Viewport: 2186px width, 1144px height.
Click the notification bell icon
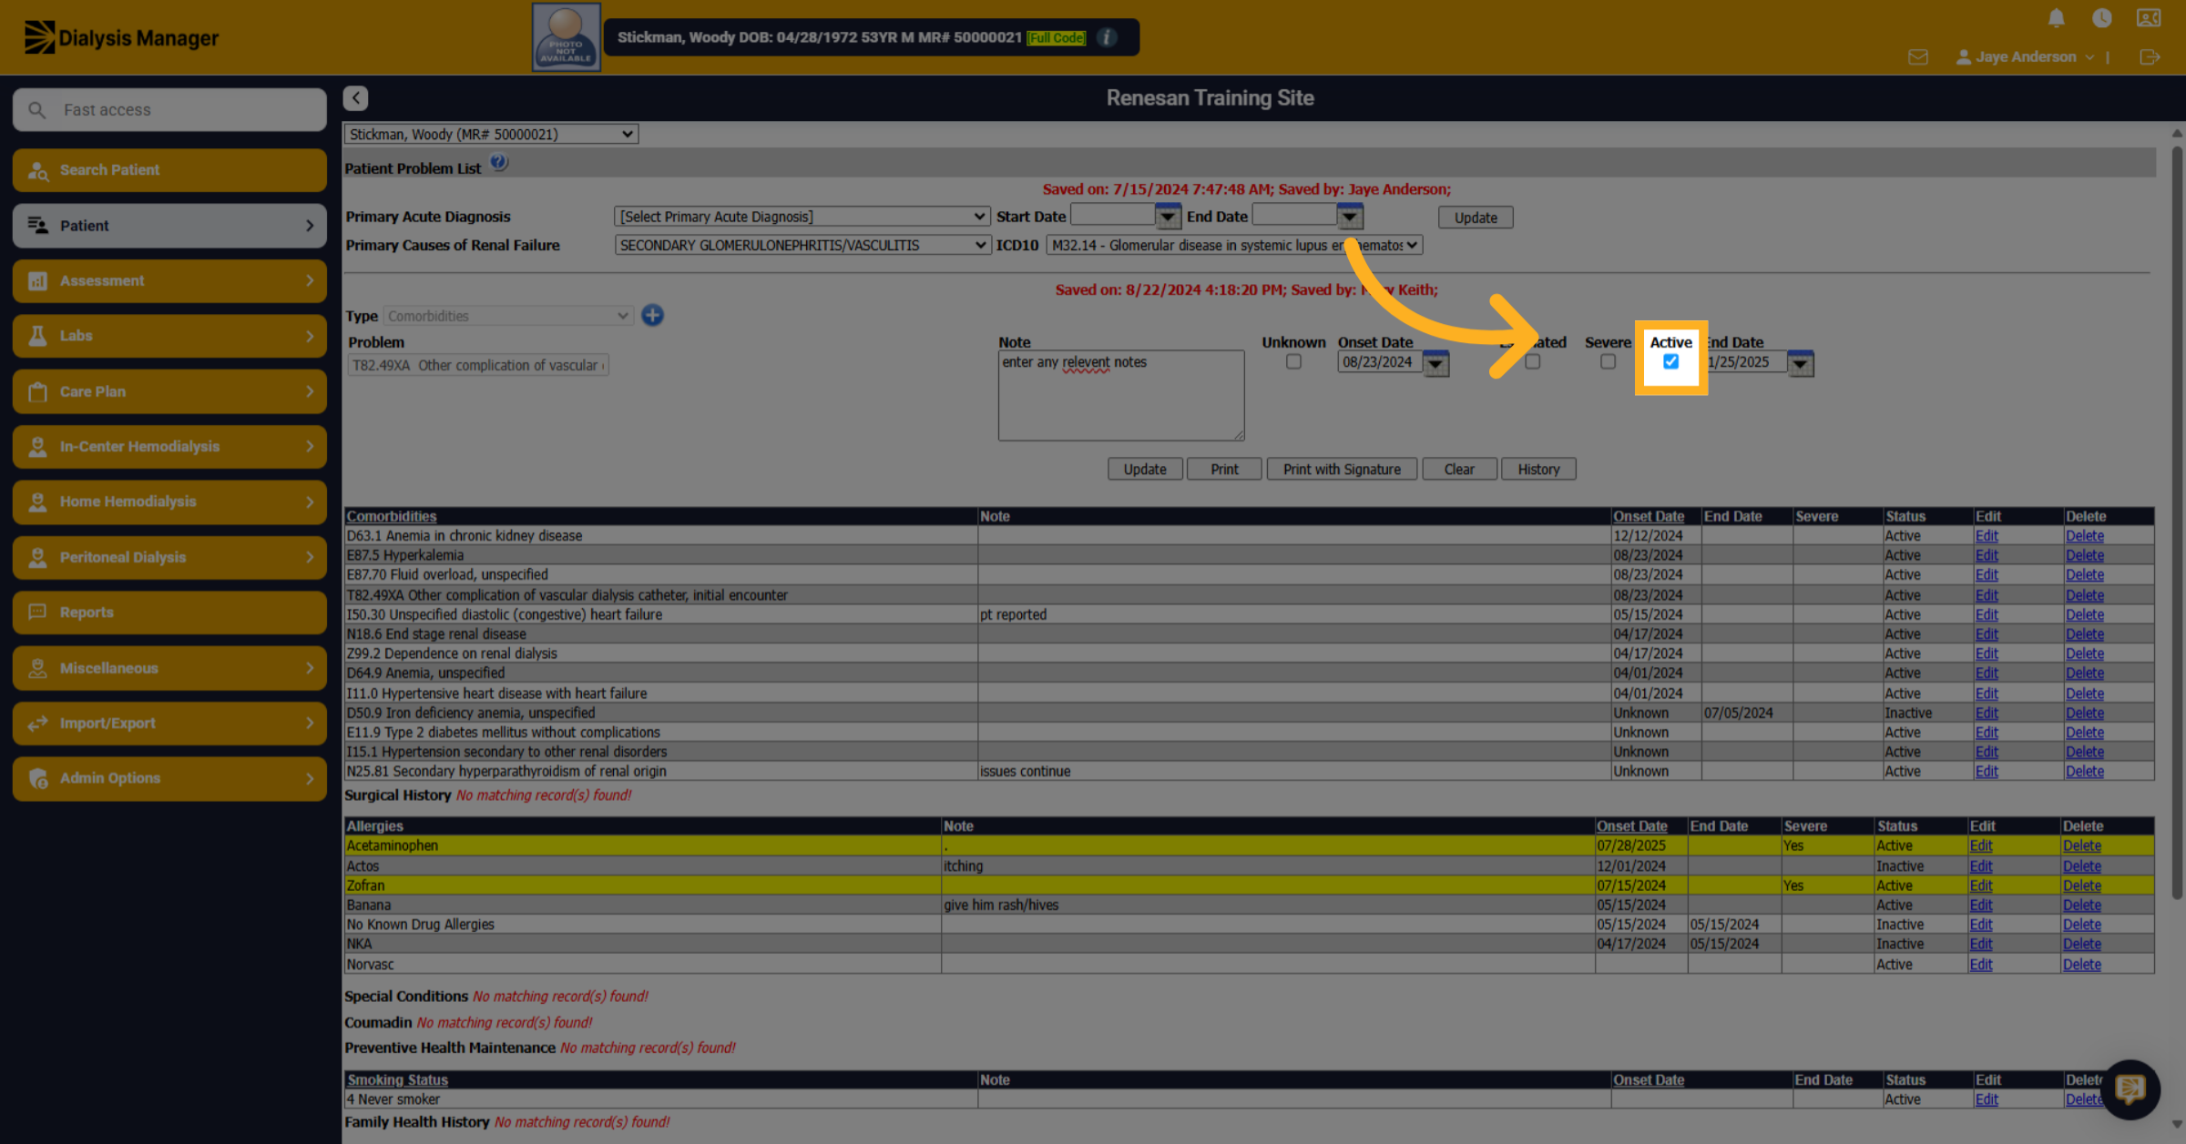2056,18
